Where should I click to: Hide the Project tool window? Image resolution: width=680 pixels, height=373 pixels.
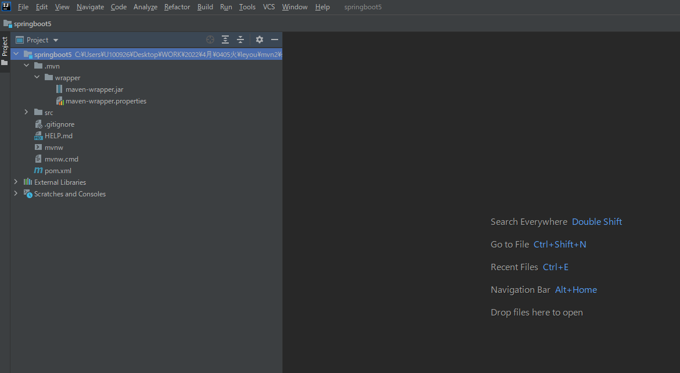[x=275, y=40]
